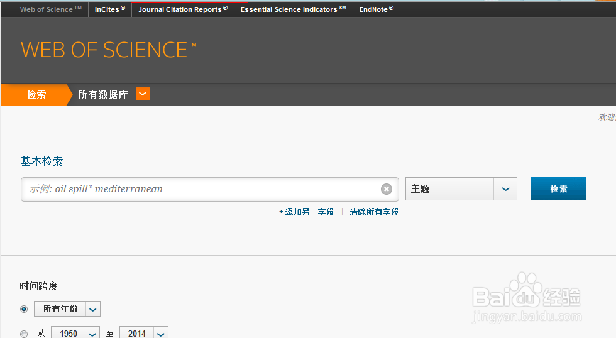Open the 2014 end year dropdown
Viewport: 616px width, 338px height.
144,333
